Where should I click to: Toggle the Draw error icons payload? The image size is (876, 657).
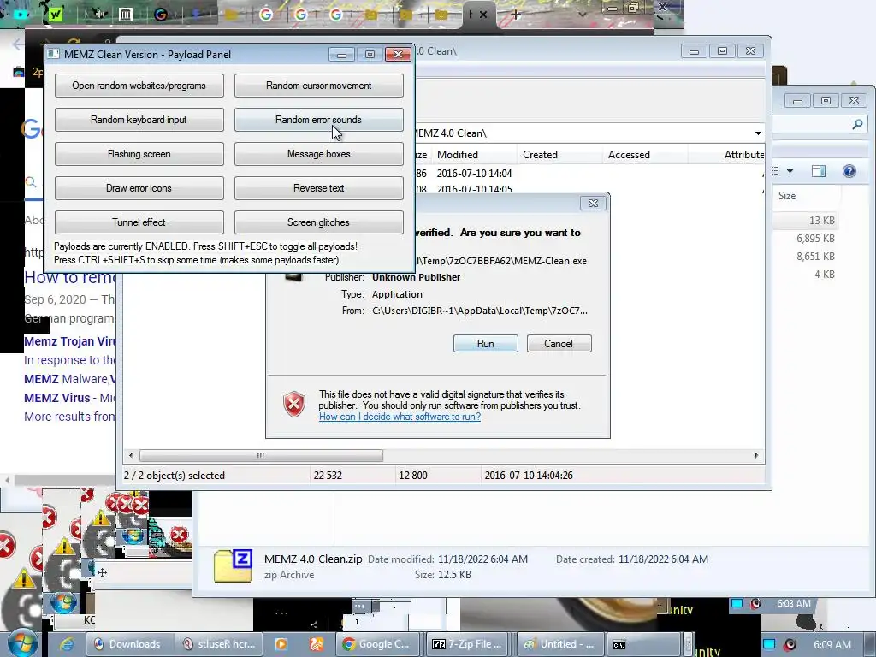[x=139, y=187]
